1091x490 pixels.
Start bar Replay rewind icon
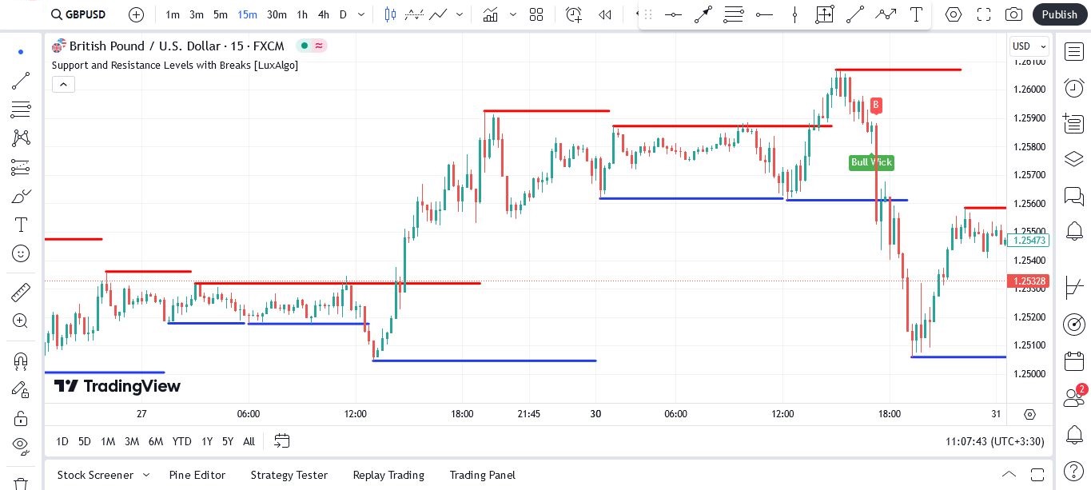pyautogui.click(x=605, y=14)
